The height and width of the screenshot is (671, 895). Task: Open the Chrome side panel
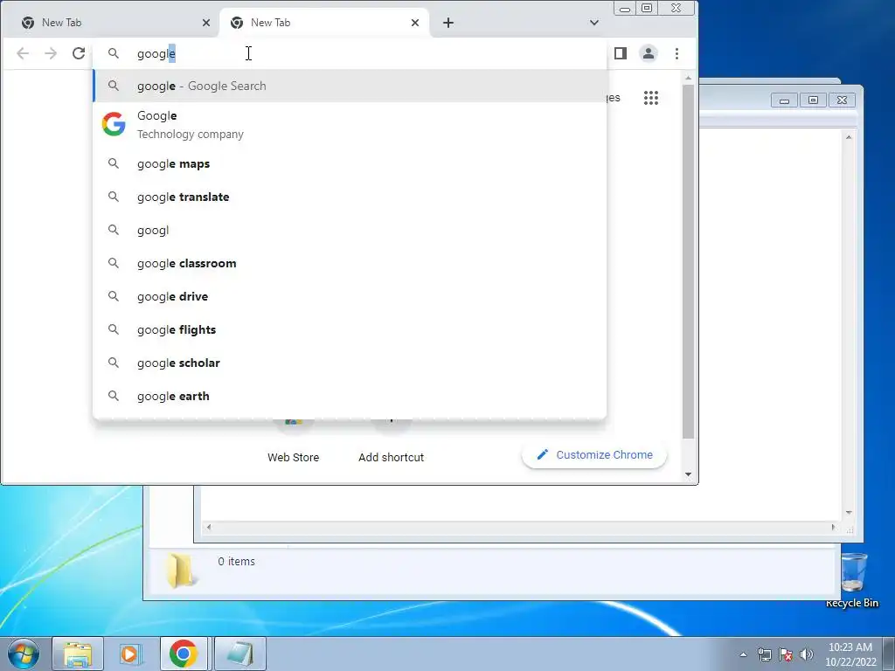click(x=621, y=53)
